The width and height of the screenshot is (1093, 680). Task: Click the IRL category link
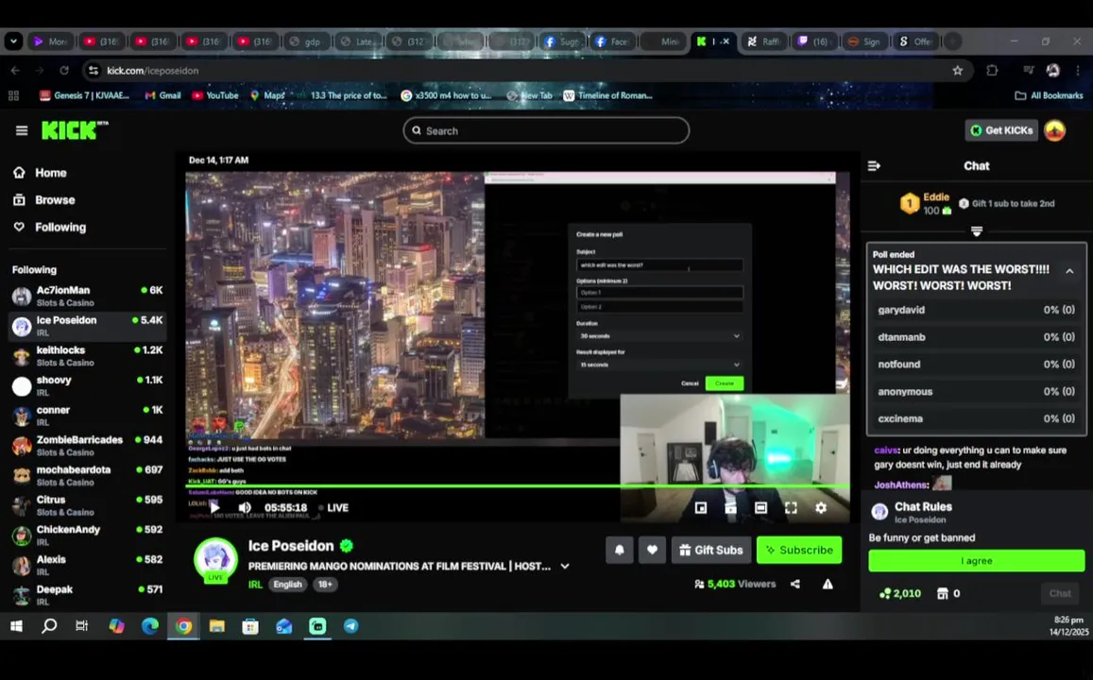pyautogui.click(x=255, y=585)
